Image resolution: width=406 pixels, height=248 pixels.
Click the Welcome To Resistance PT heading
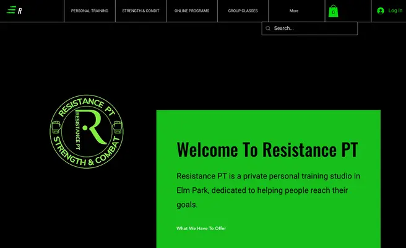click(267, 149)
